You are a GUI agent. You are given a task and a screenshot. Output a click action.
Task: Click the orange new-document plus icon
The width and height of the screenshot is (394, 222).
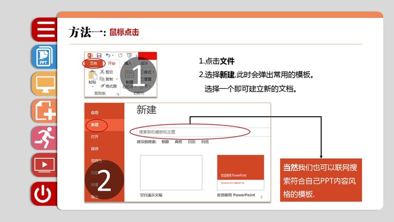click(x=45, y=111)
